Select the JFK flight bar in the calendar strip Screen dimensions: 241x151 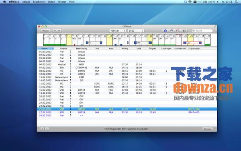tap(94, 43)
